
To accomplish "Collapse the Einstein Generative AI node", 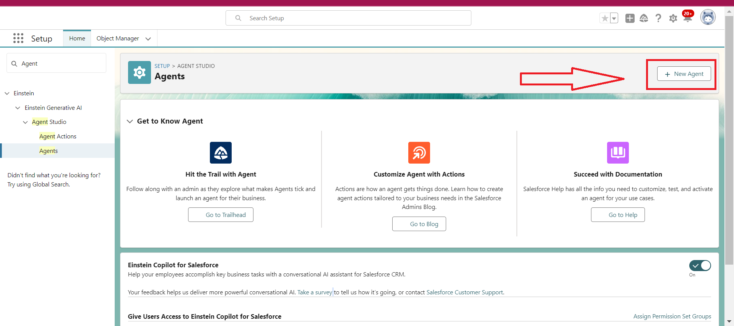I will tap(18, 108).
